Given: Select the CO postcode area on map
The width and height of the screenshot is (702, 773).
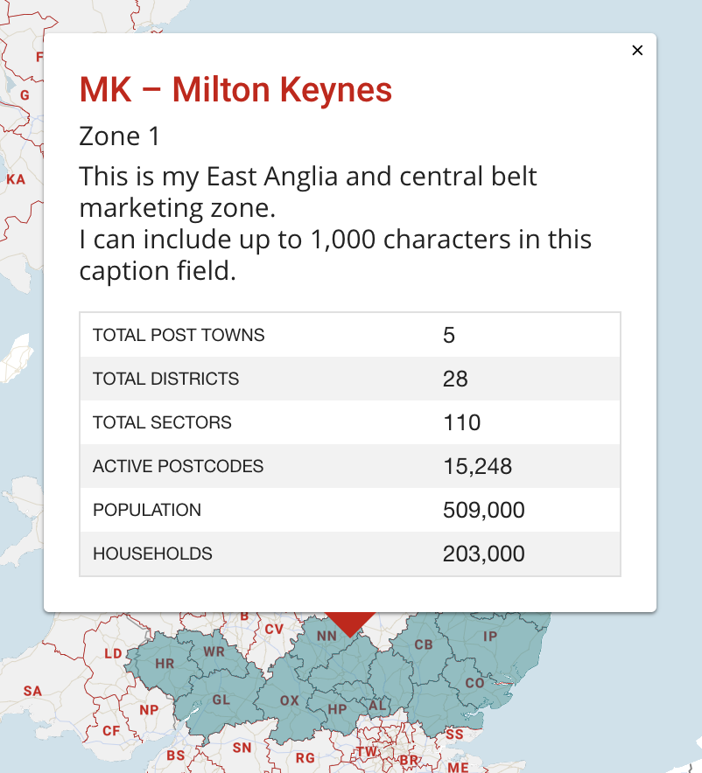Looking at the screenshot, I should pyautogui.click(x=474, y=683).
